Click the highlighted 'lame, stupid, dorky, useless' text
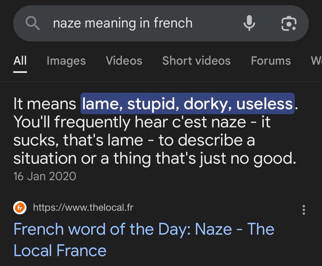Screen dimensions: 322x266 (188, 103)
